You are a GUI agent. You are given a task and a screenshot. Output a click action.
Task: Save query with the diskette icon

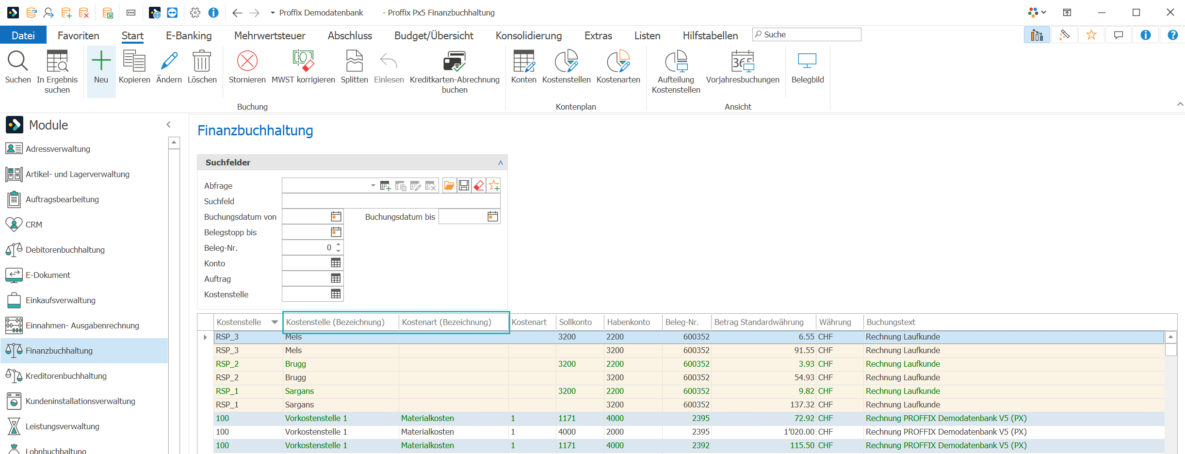(x=464, y=186)
